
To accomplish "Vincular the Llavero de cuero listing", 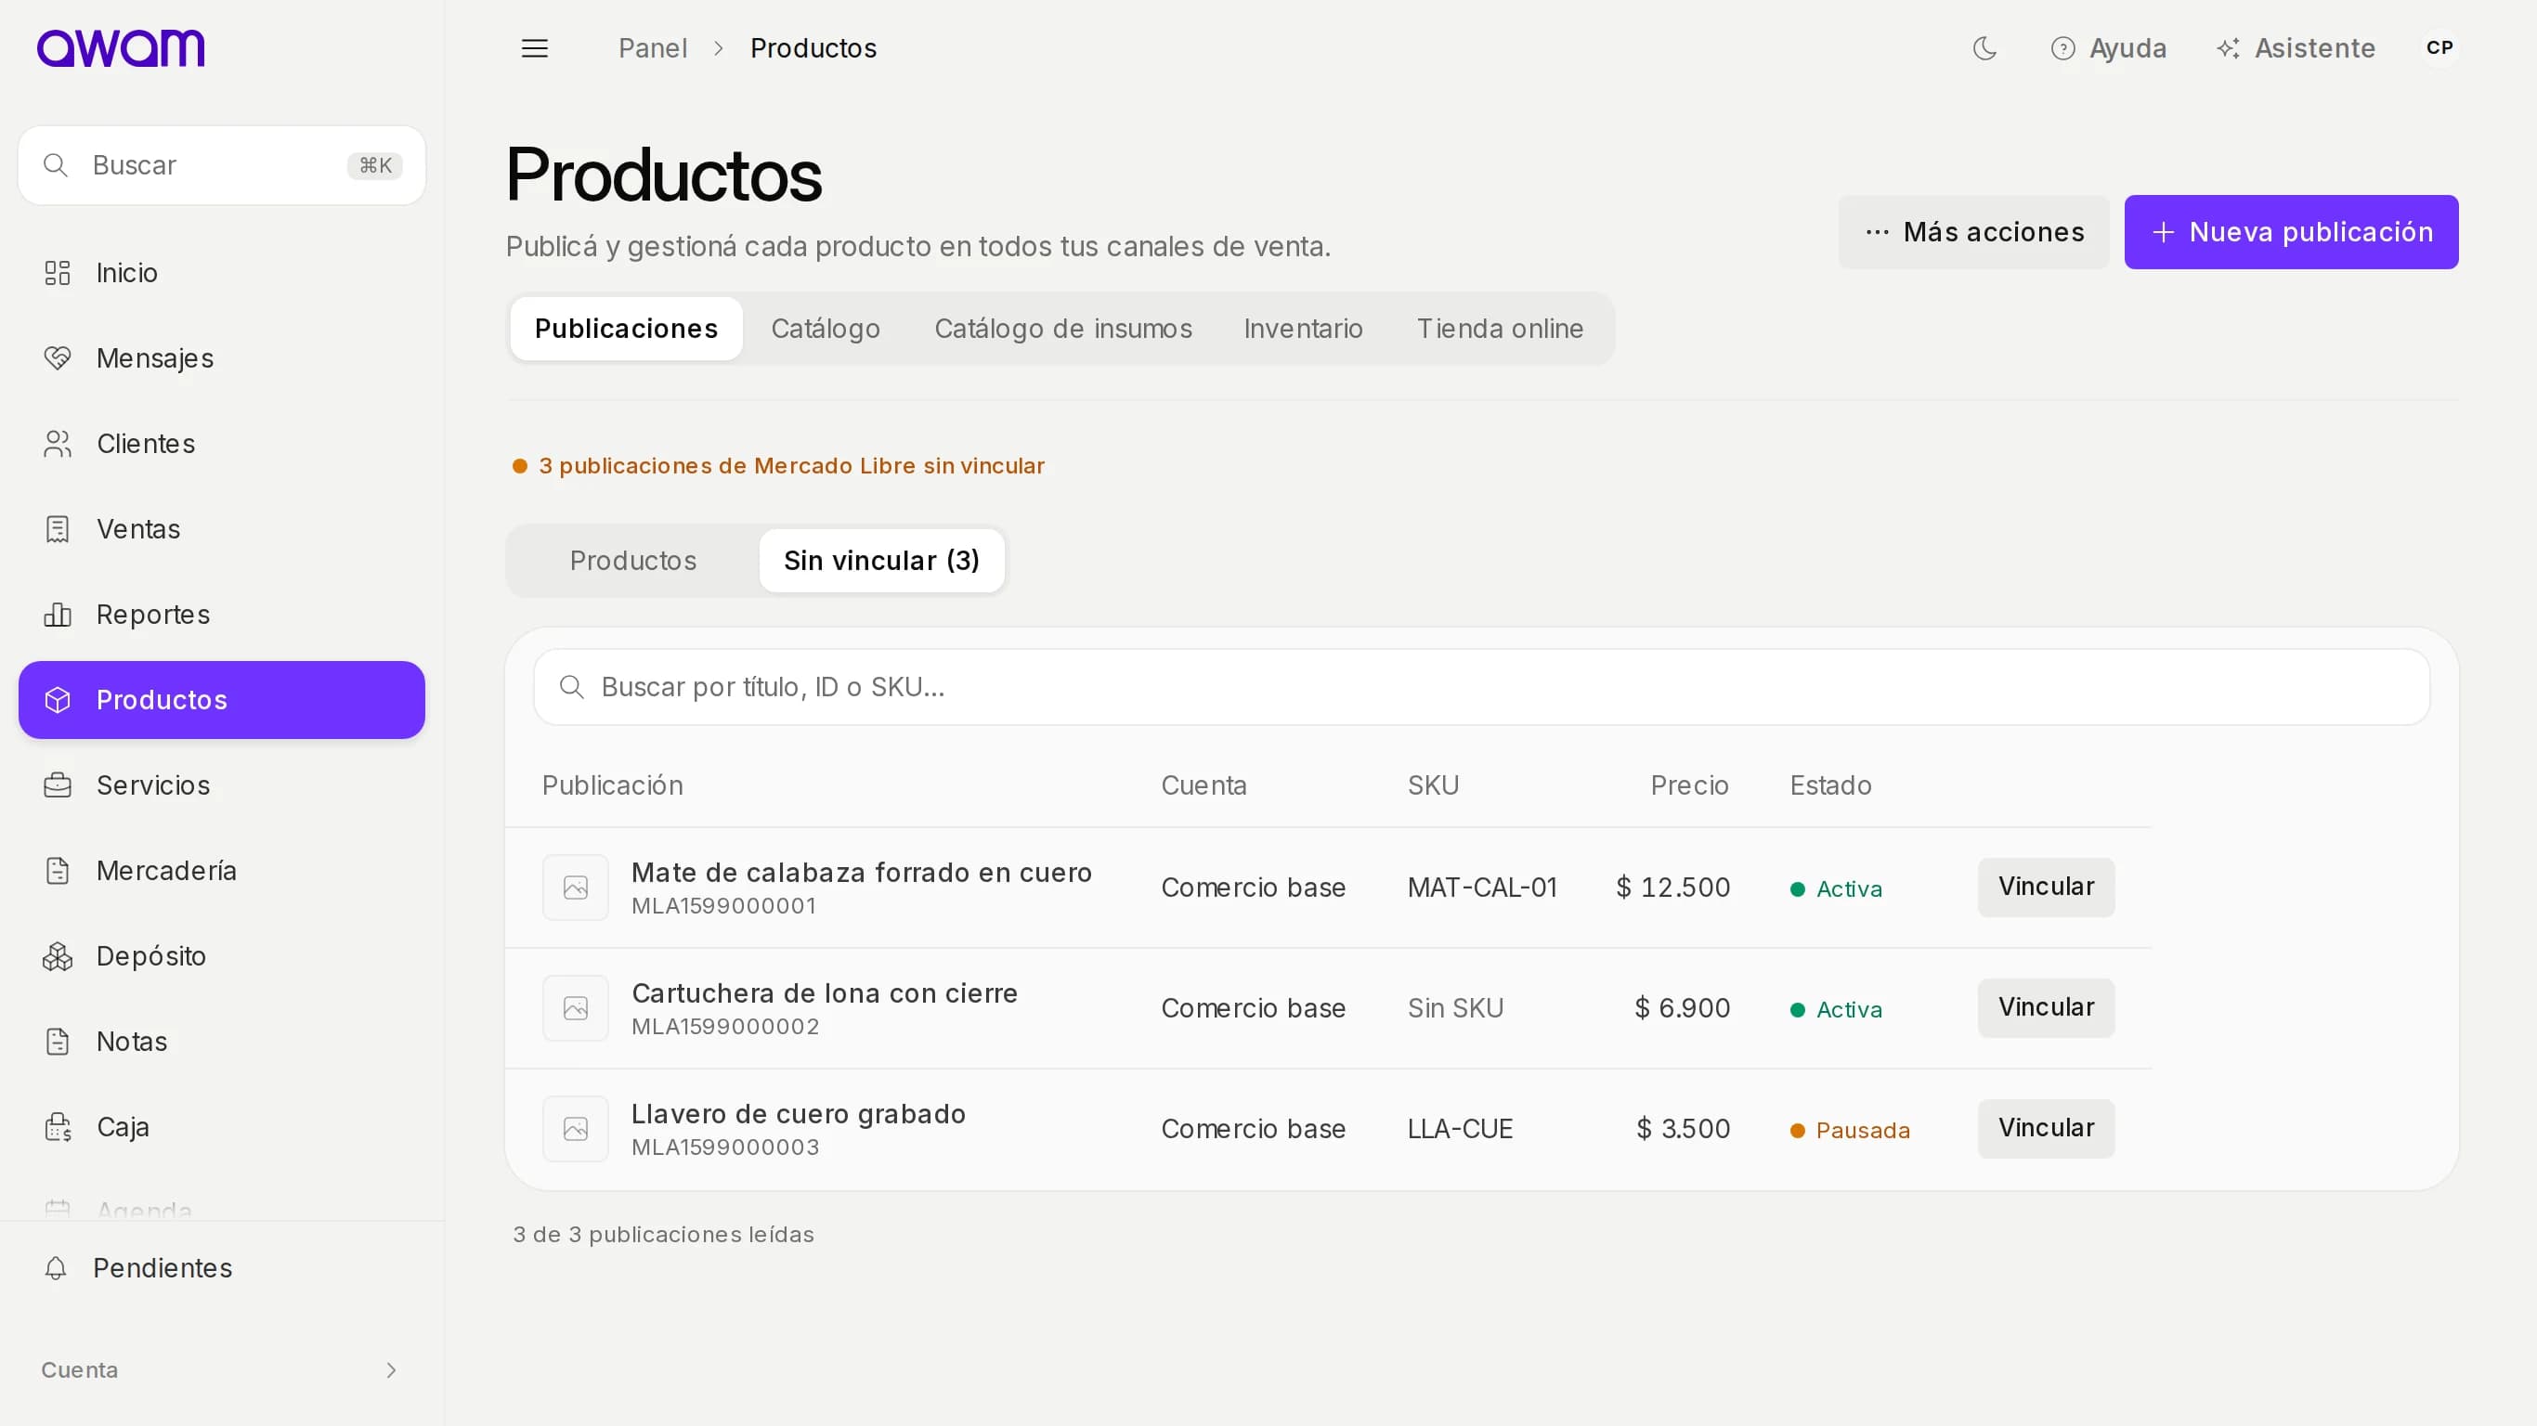I will pos(2046,1129).
